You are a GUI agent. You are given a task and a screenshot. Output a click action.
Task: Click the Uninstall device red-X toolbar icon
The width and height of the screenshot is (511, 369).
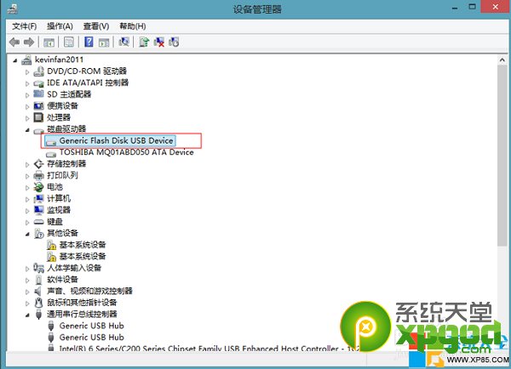coord(158,42)
